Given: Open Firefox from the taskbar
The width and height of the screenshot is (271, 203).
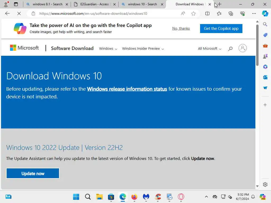Looking at the screenshot, I should (x=134, y=197).
